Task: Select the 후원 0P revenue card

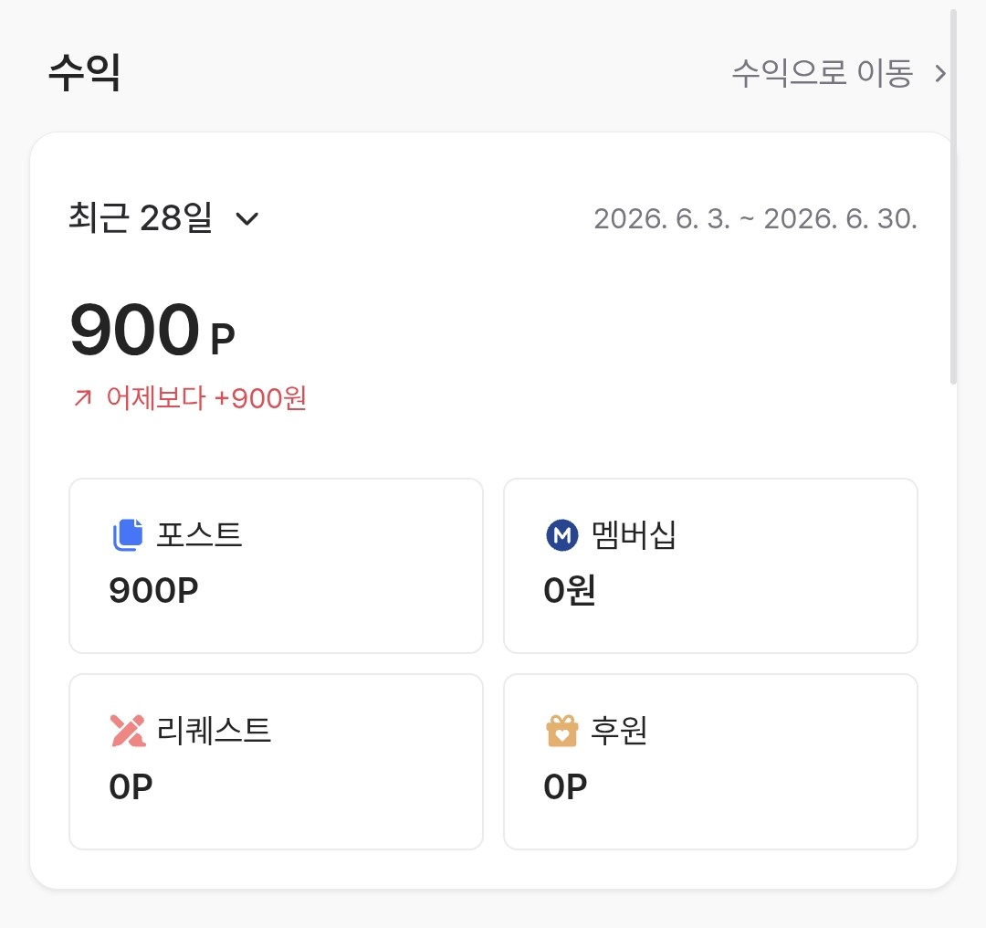Action: pos(710,762)
